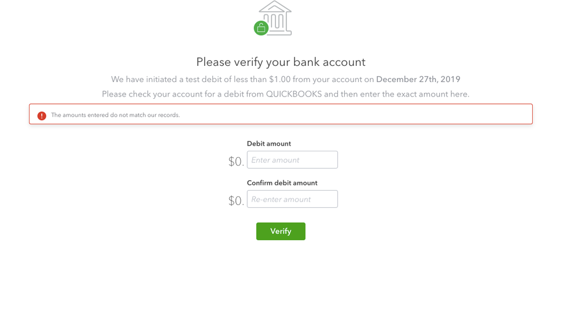Click the $0. prefix beside Confirm debit amount
This screenshot has height=309, width=578.
pos(236,201)
